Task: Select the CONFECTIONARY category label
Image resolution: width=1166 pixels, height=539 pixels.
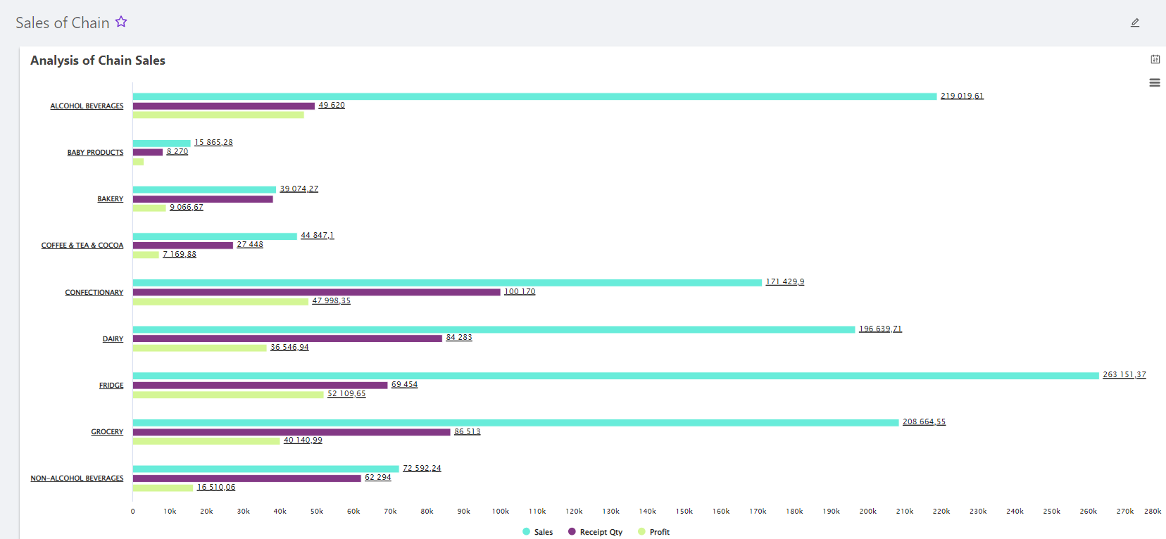Action: pyautogui.click(x=94, y=293)
